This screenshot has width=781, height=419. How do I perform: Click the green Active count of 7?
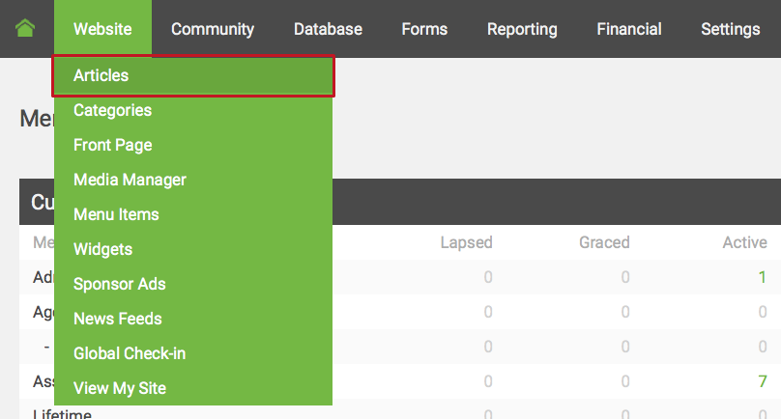point(762,381)
